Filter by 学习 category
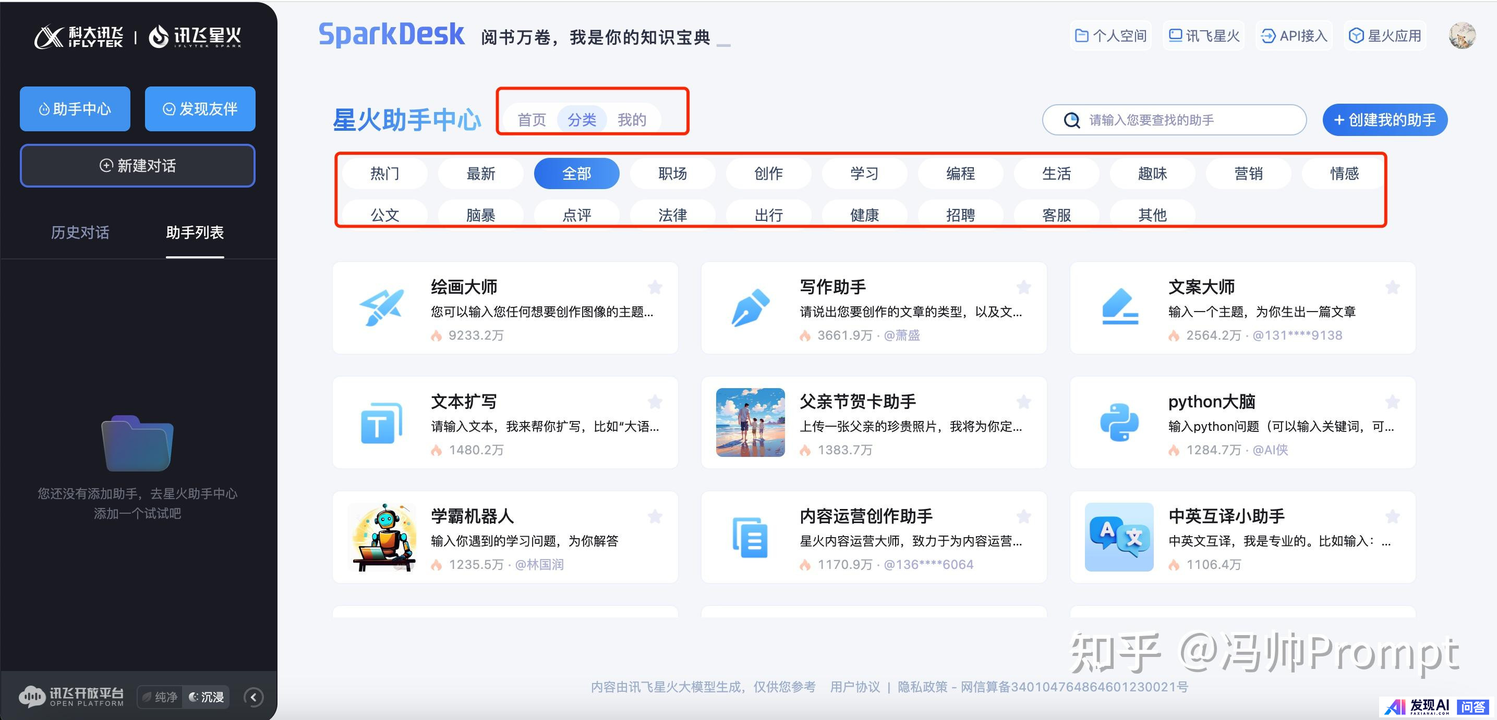Screen dimensions: 1497x720 click(864, 173)
